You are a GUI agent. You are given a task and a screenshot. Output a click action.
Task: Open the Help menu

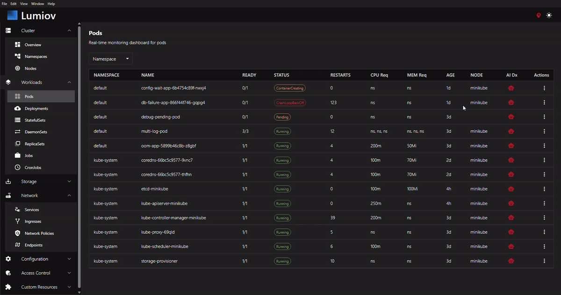51,4
